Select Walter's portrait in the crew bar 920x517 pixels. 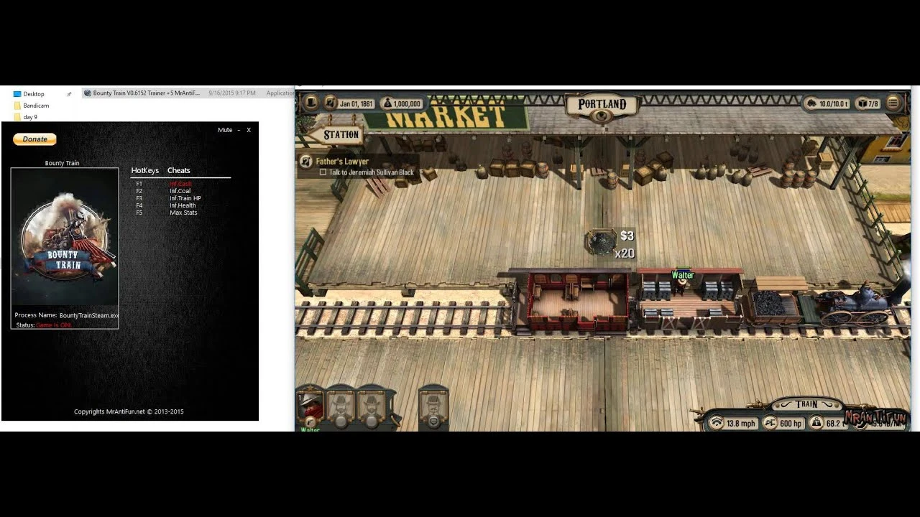click(x=310, y=407)
